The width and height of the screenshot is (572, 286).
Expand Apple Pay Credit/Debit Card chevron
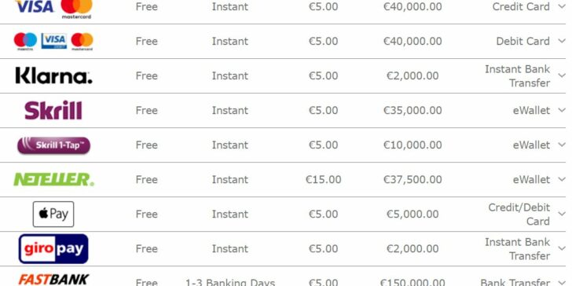[562, 214]
